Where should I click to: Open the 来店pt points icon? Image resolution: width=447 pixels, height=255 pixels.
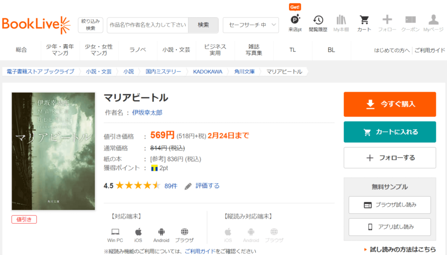[295, 24]
